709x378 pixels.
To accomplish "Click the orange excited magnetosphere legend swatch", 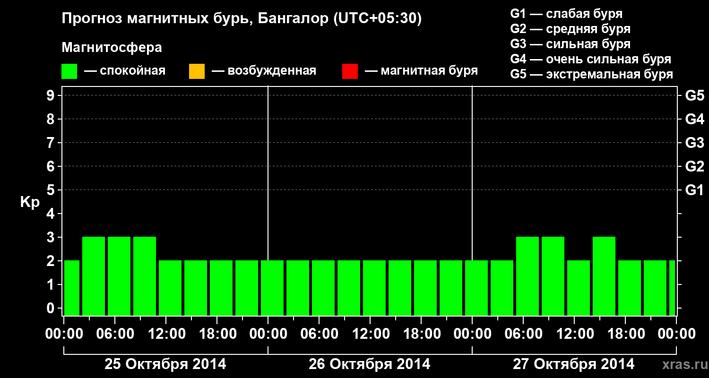I will 197,71.
